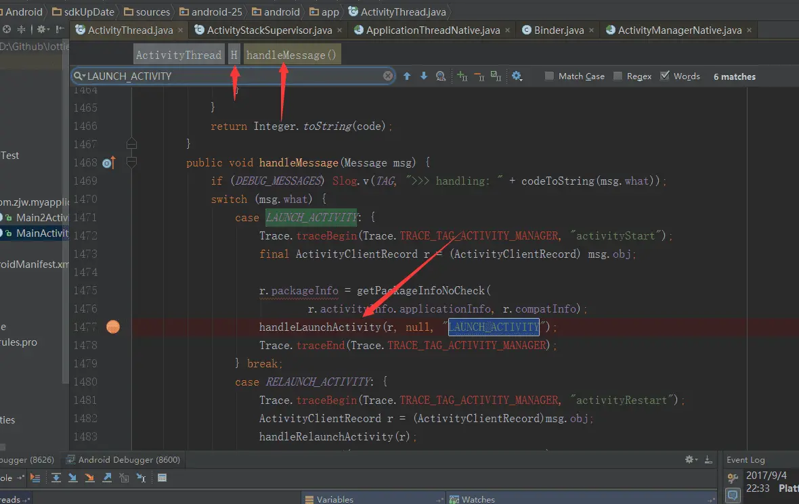Click the Find All usages icon
799x504 pixels.
pos(441,76)
